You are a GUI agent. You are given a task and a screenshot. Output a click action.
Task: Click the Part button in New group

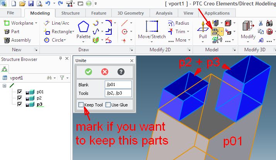(12, 32)
